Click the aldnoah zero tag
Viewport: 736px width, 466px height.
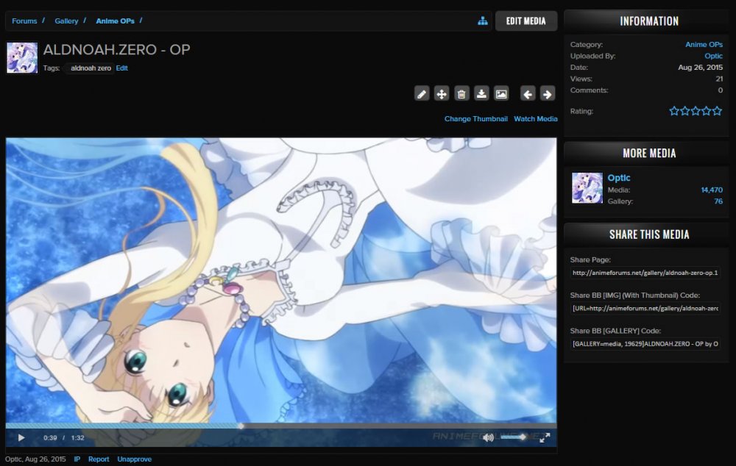click(x=91, y=68)
